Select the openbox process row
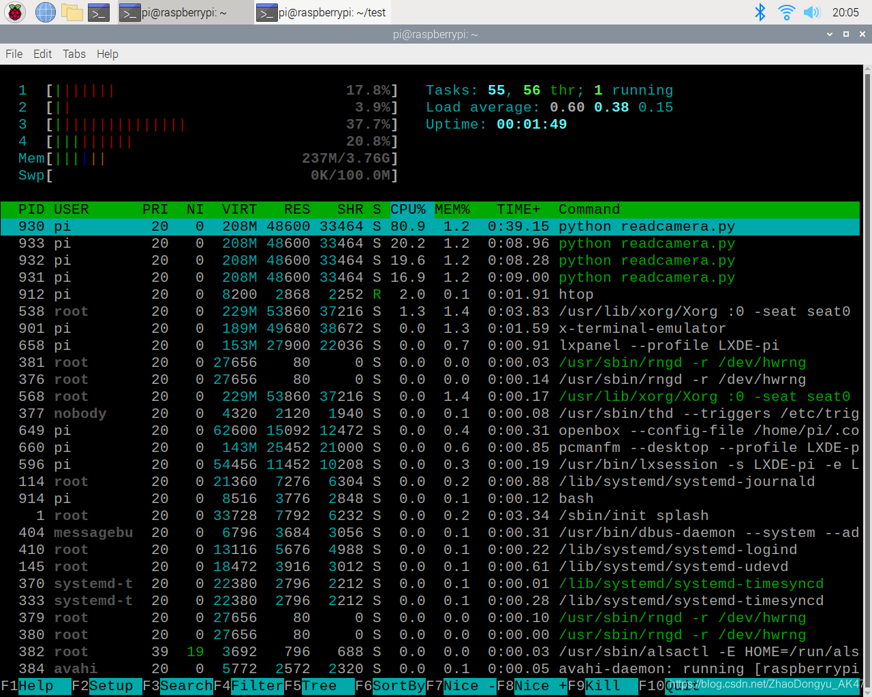The height and width of the screenshot is (697, 872). point(430,431)
